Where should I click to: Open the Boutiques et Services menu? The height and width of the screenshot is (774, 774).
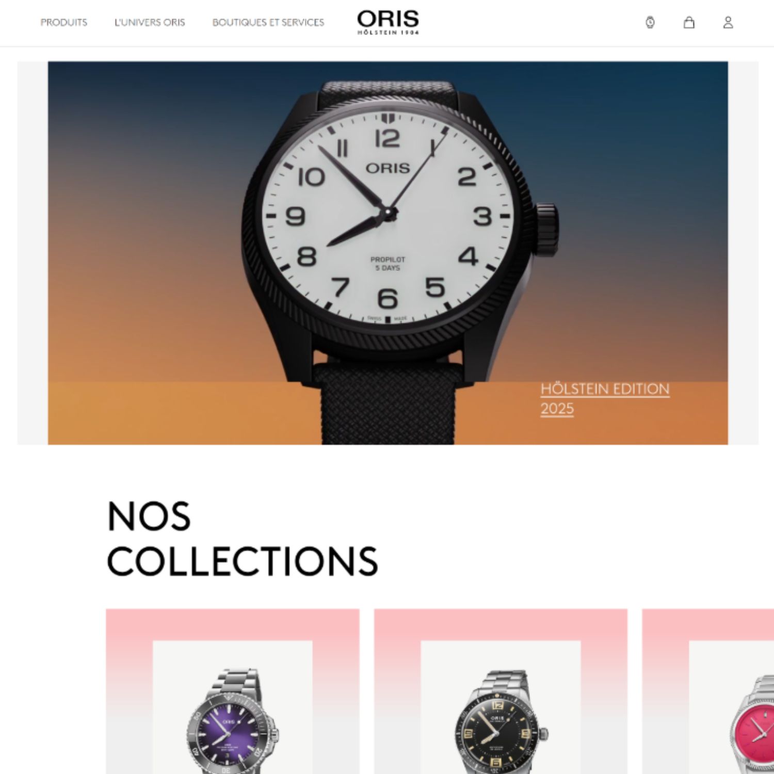(268, 23)
